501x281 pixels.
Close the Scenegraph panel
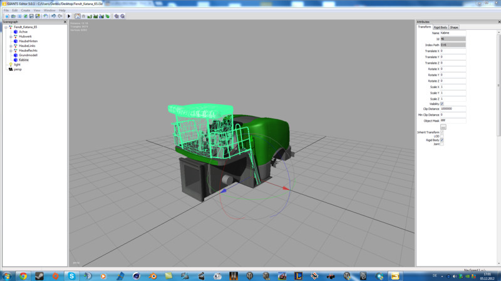point(65,22)
